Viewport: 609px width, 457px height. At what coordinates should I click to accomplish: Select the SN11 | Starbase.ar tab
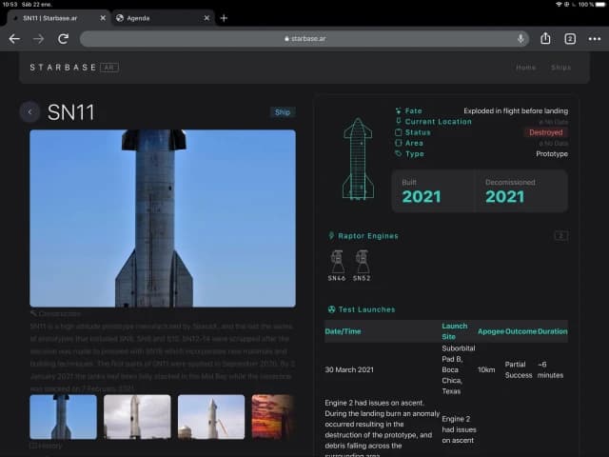[x=58, y=18]
